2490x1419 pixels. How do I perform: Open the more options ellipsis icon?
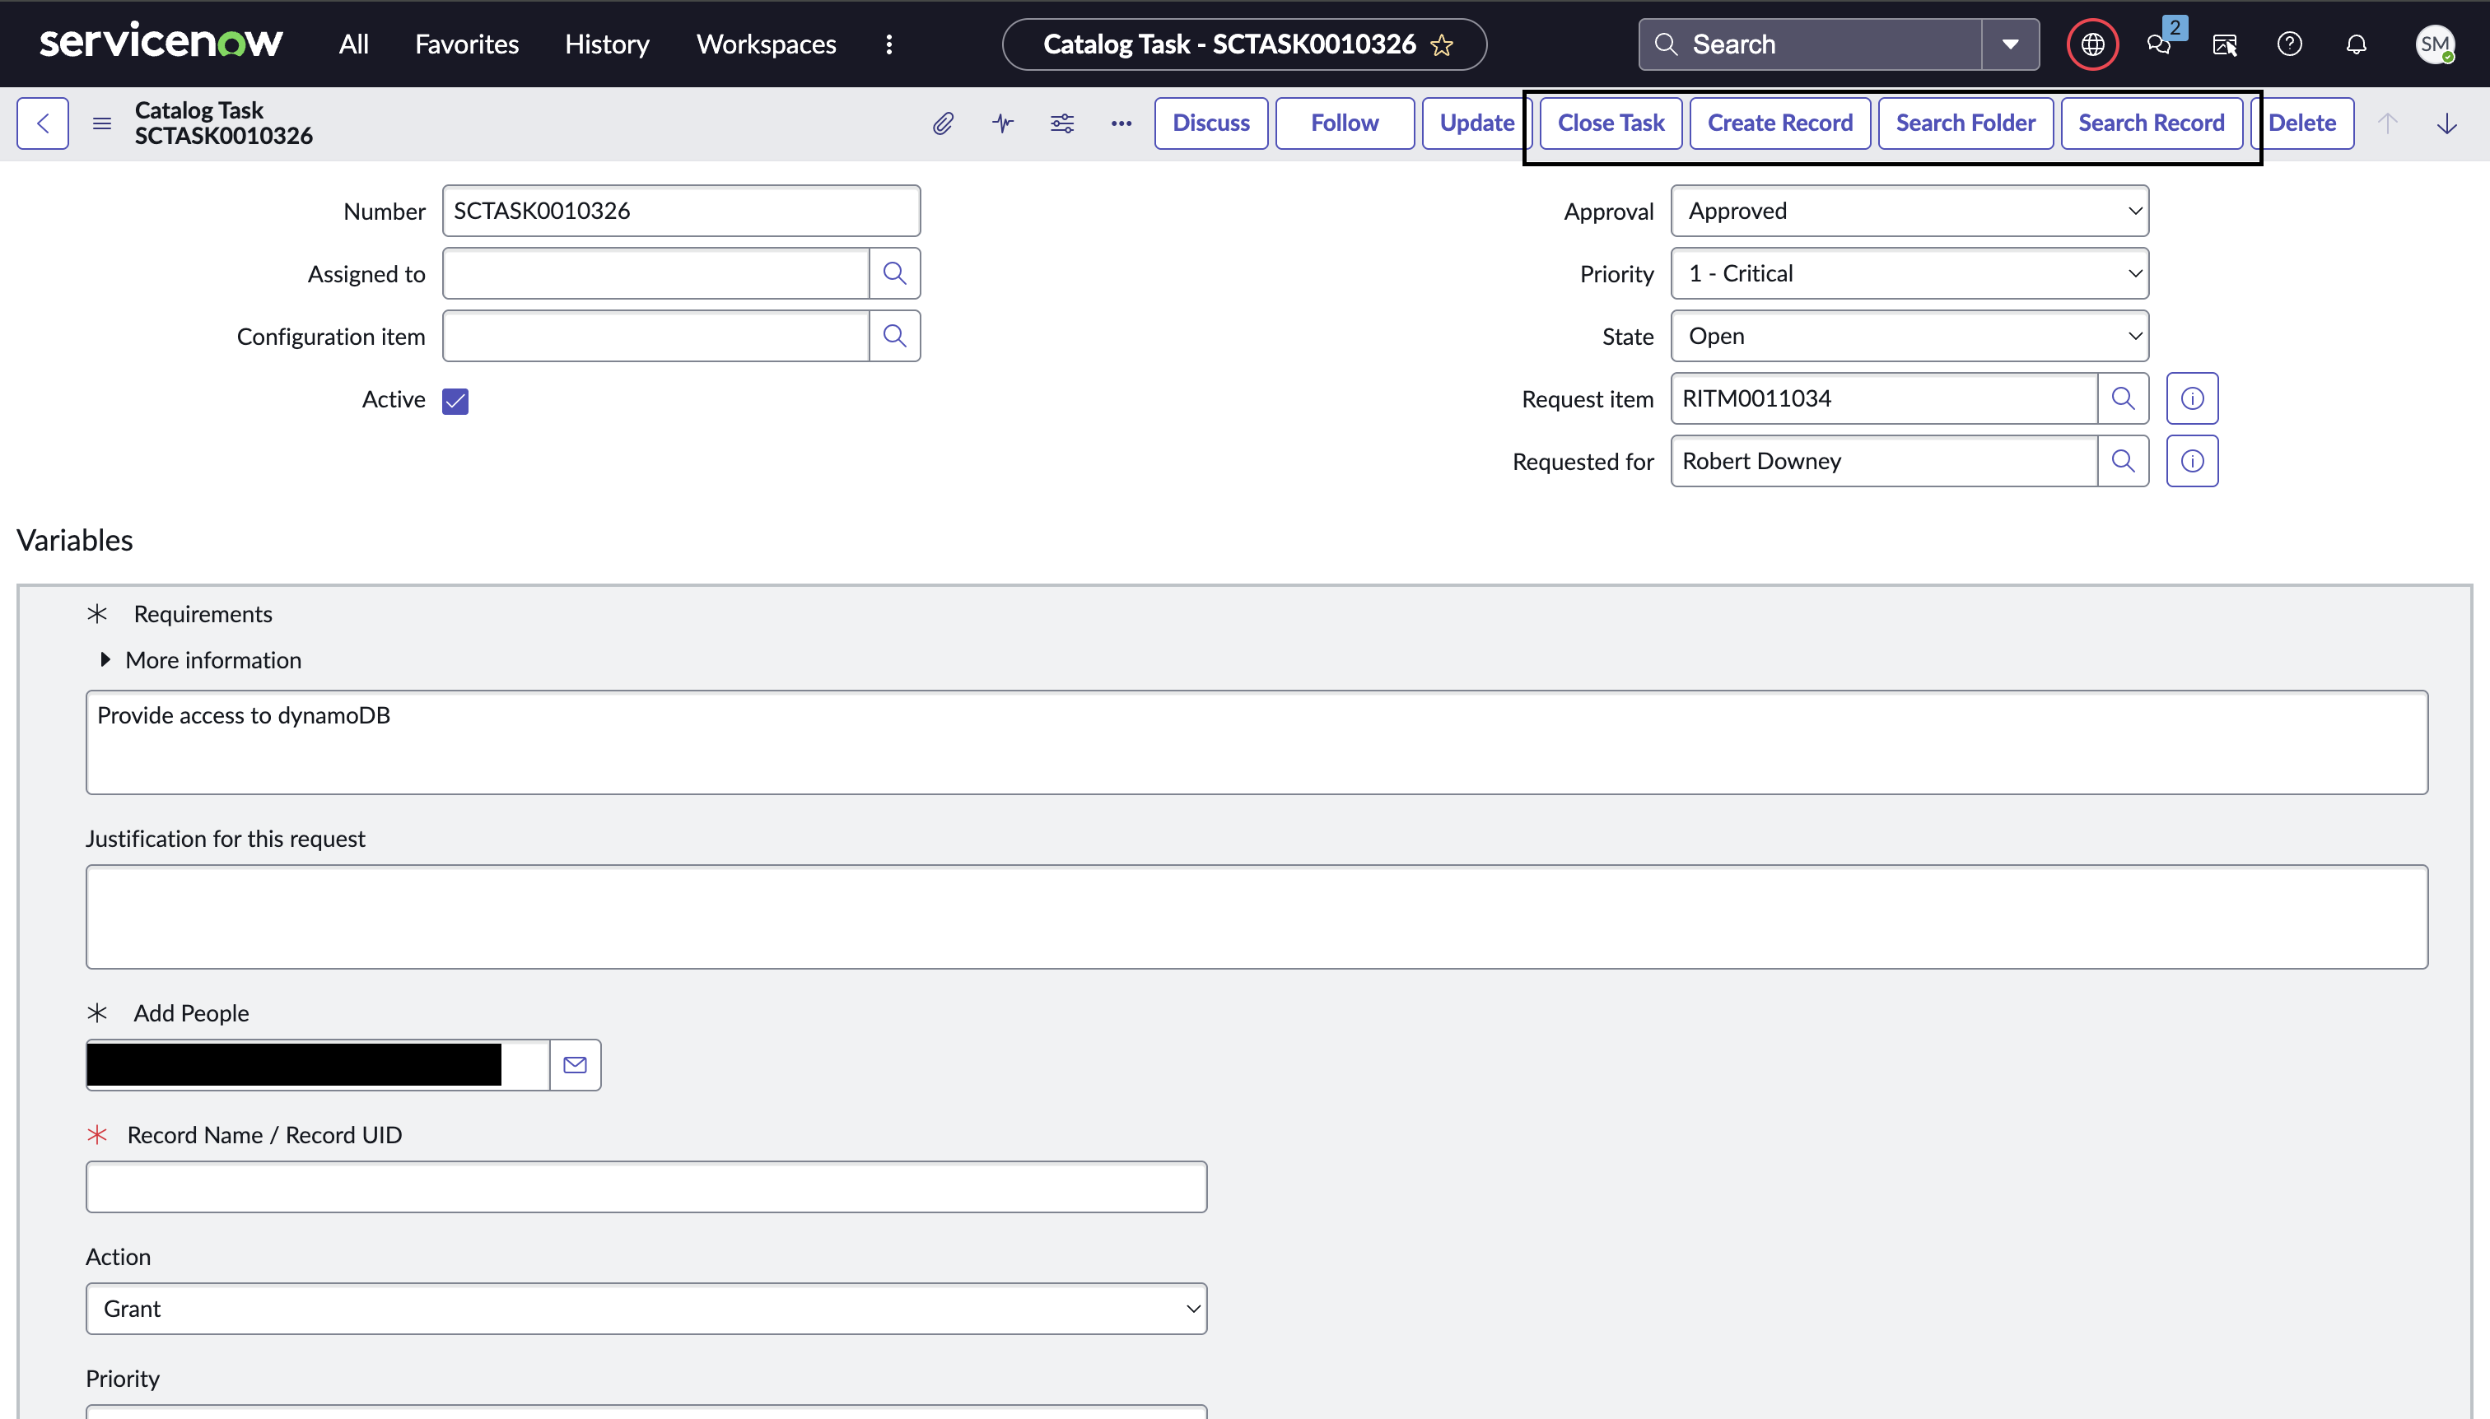click(x=1121, y=123)
